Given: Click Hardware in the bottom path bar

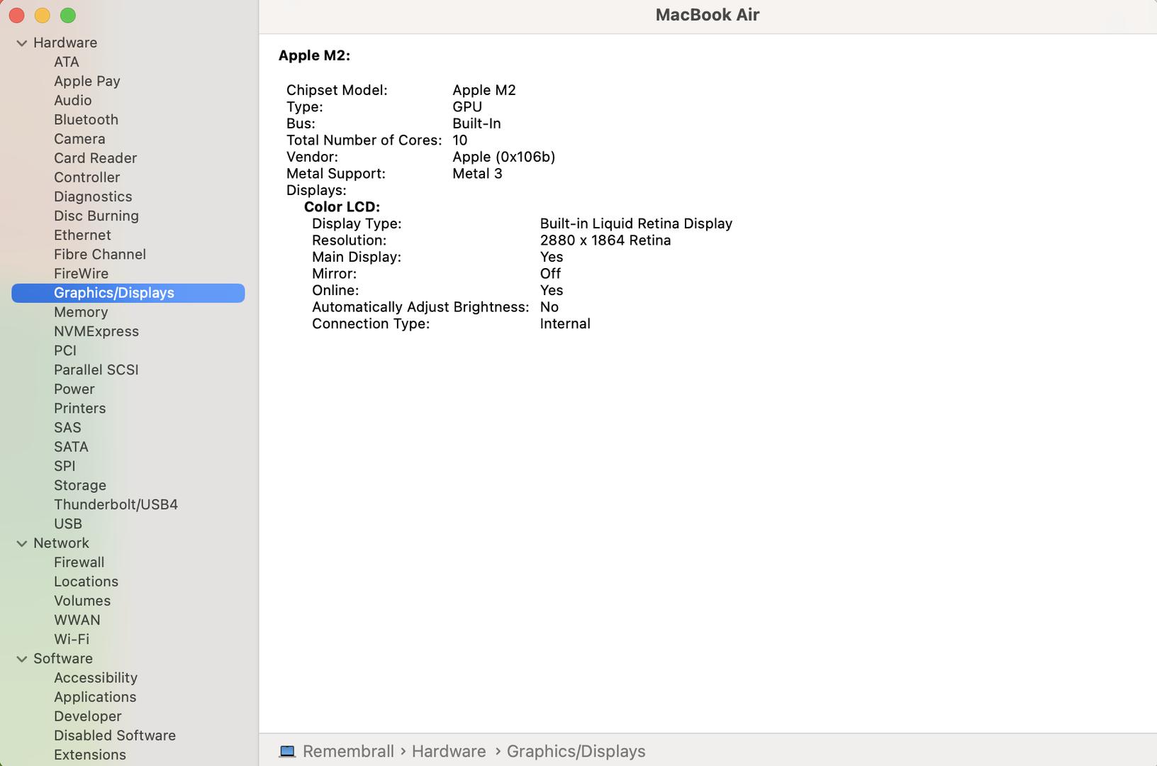Looking at the screenshot, I should click(449, 751).
